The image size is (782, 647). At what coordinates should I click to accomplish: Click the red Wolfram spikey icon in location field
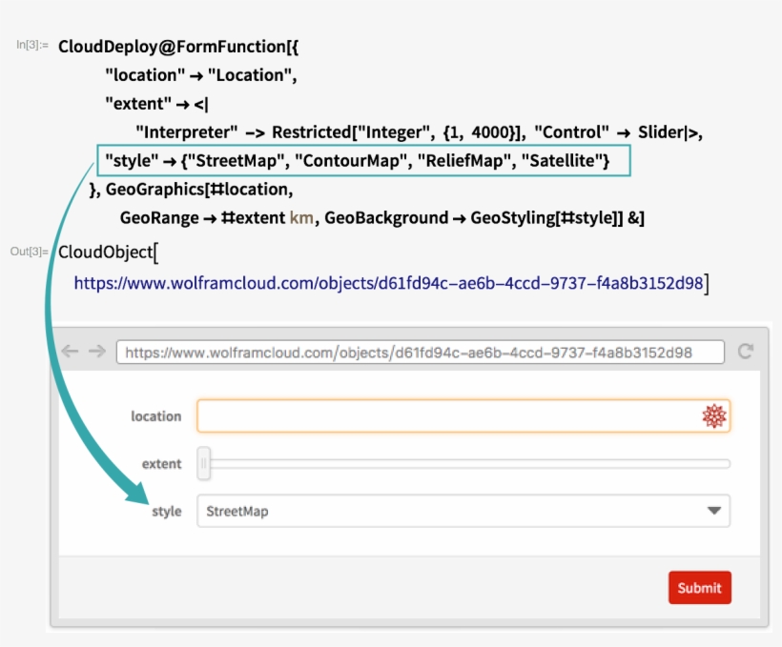714,415
